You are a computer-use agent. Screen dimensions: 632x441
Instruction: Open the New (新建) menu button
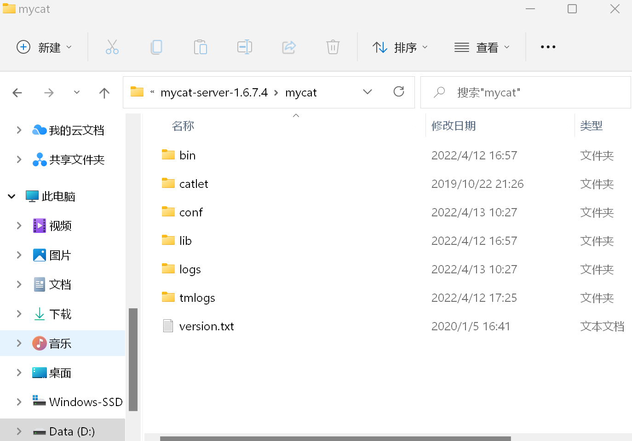pyautogui.click(x=44, y=47)
